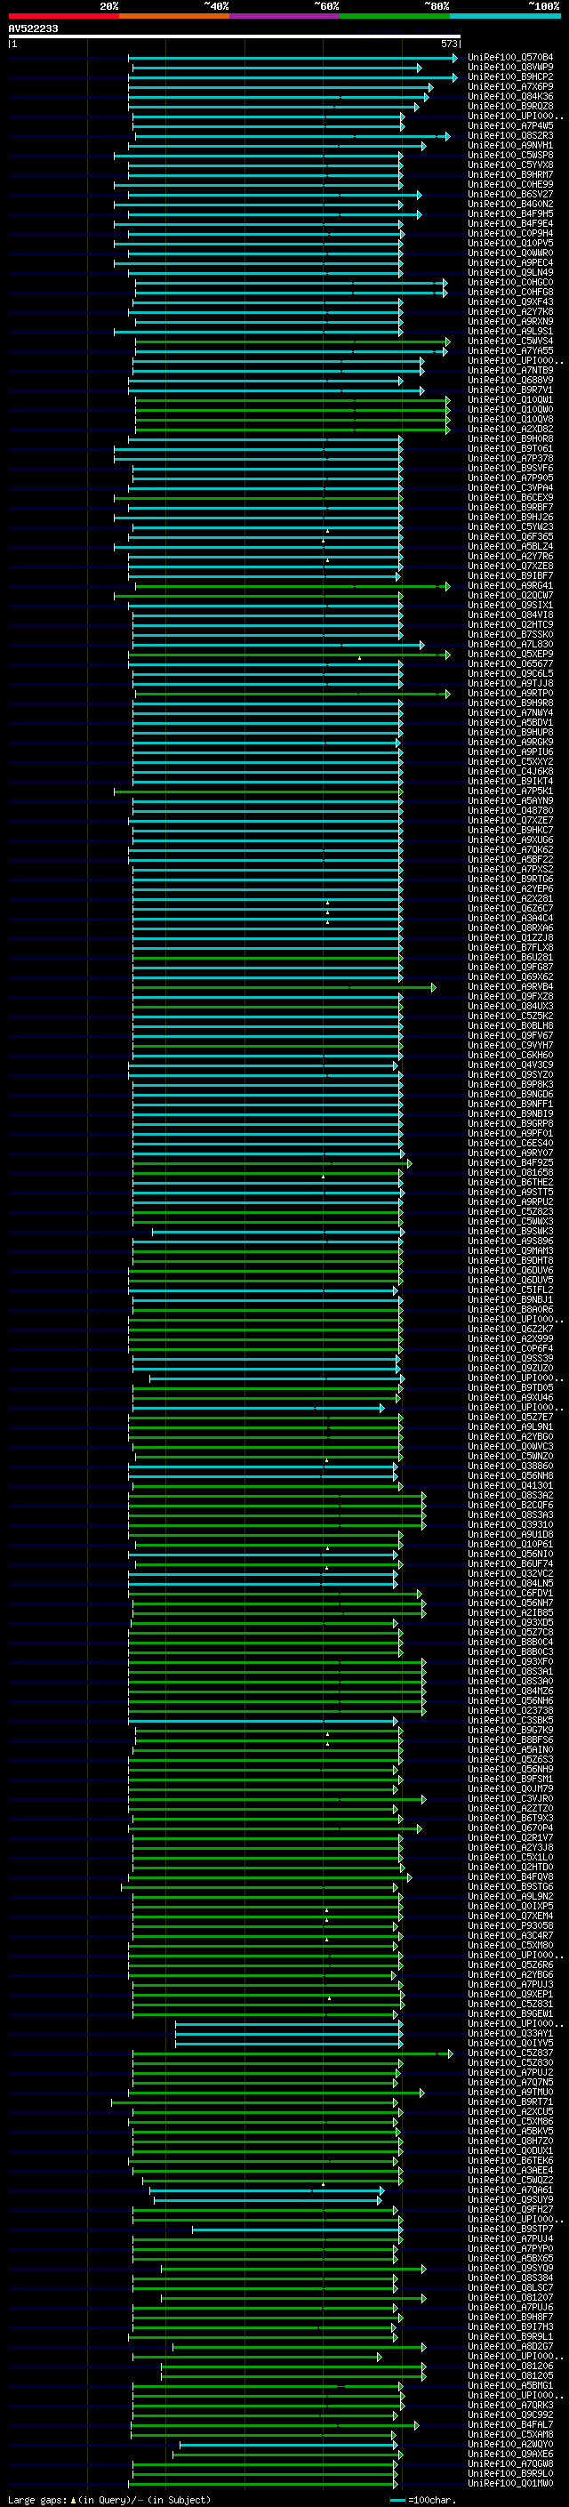The image size is (569, 2507).
Task: Select the UniRef100_Q38860 label
Action: (510, 1466)
